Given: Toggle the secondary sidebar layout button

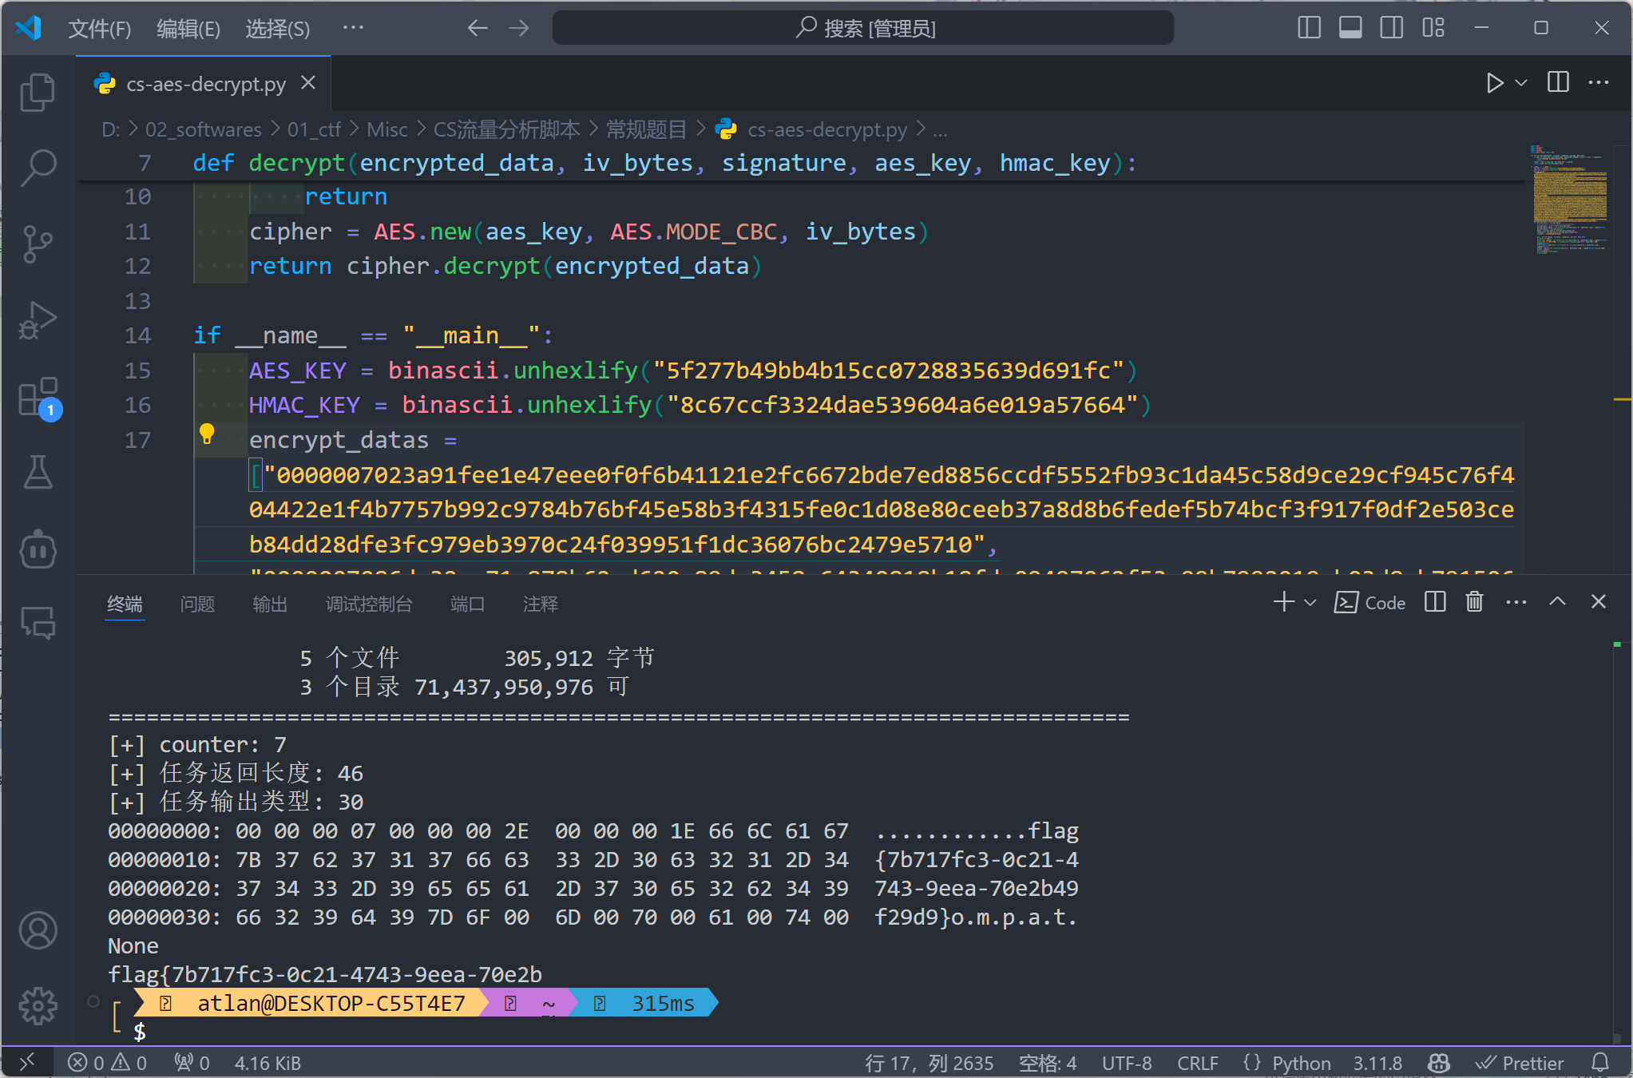Looking at the screenshot, I should click(1392, 28).
